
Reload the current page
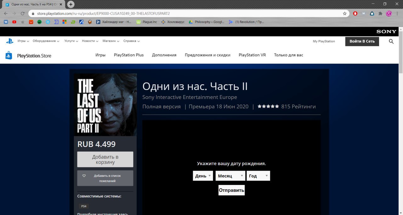coord(23,13)
